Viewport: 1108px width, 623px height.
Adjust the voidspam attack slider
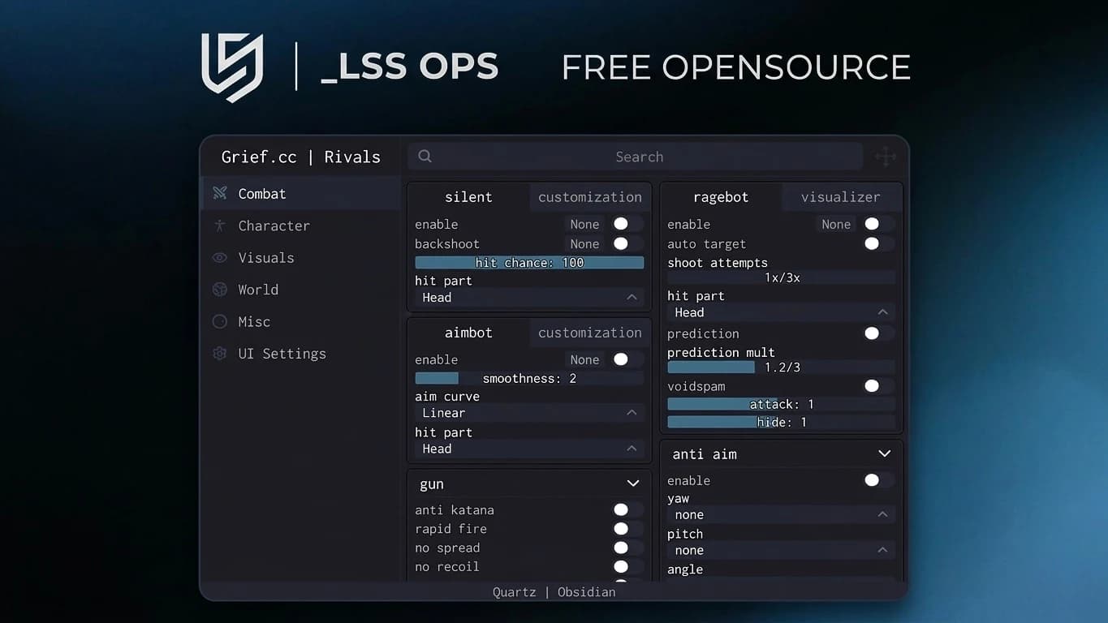pyautogui.click(x=781, y=404)
